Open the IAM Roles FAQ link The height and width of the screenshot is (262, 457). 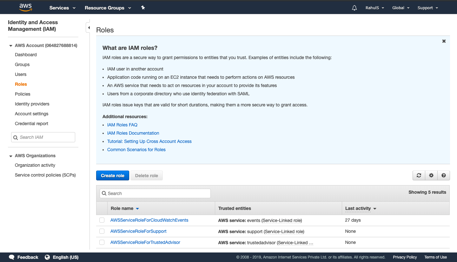(x=122, y=125)
